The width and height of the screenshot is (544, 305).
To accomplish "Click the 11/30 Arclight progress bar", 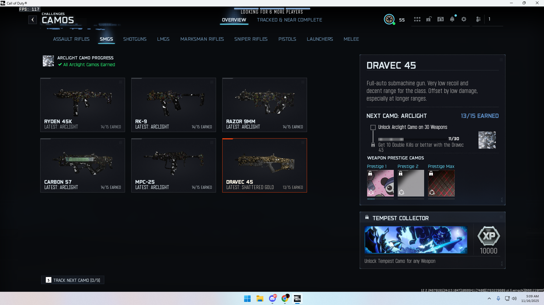I will pyautogui.click(x=412, y=139).
